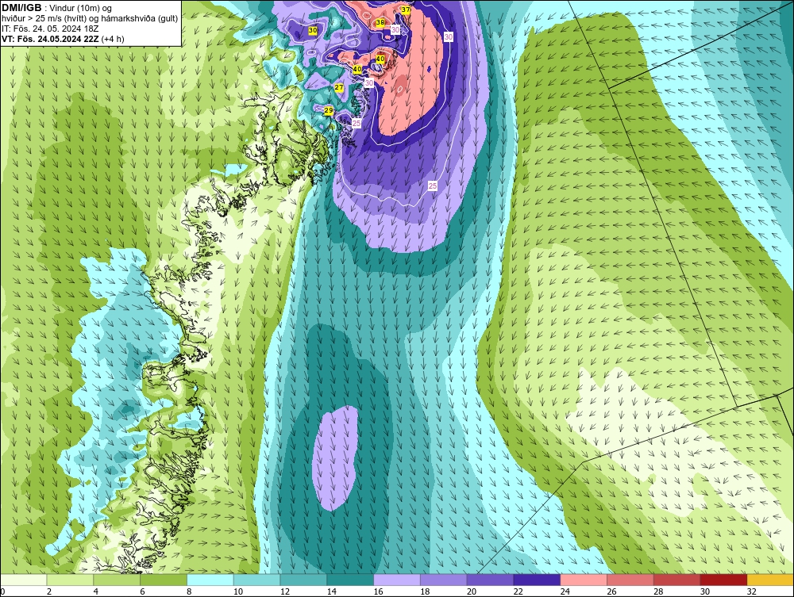Image resolution: width=794 pixels, height=597 pixels.
Task: Click the yellow gust label '30'
Action: pyautogui.click(x=312, y=31)
